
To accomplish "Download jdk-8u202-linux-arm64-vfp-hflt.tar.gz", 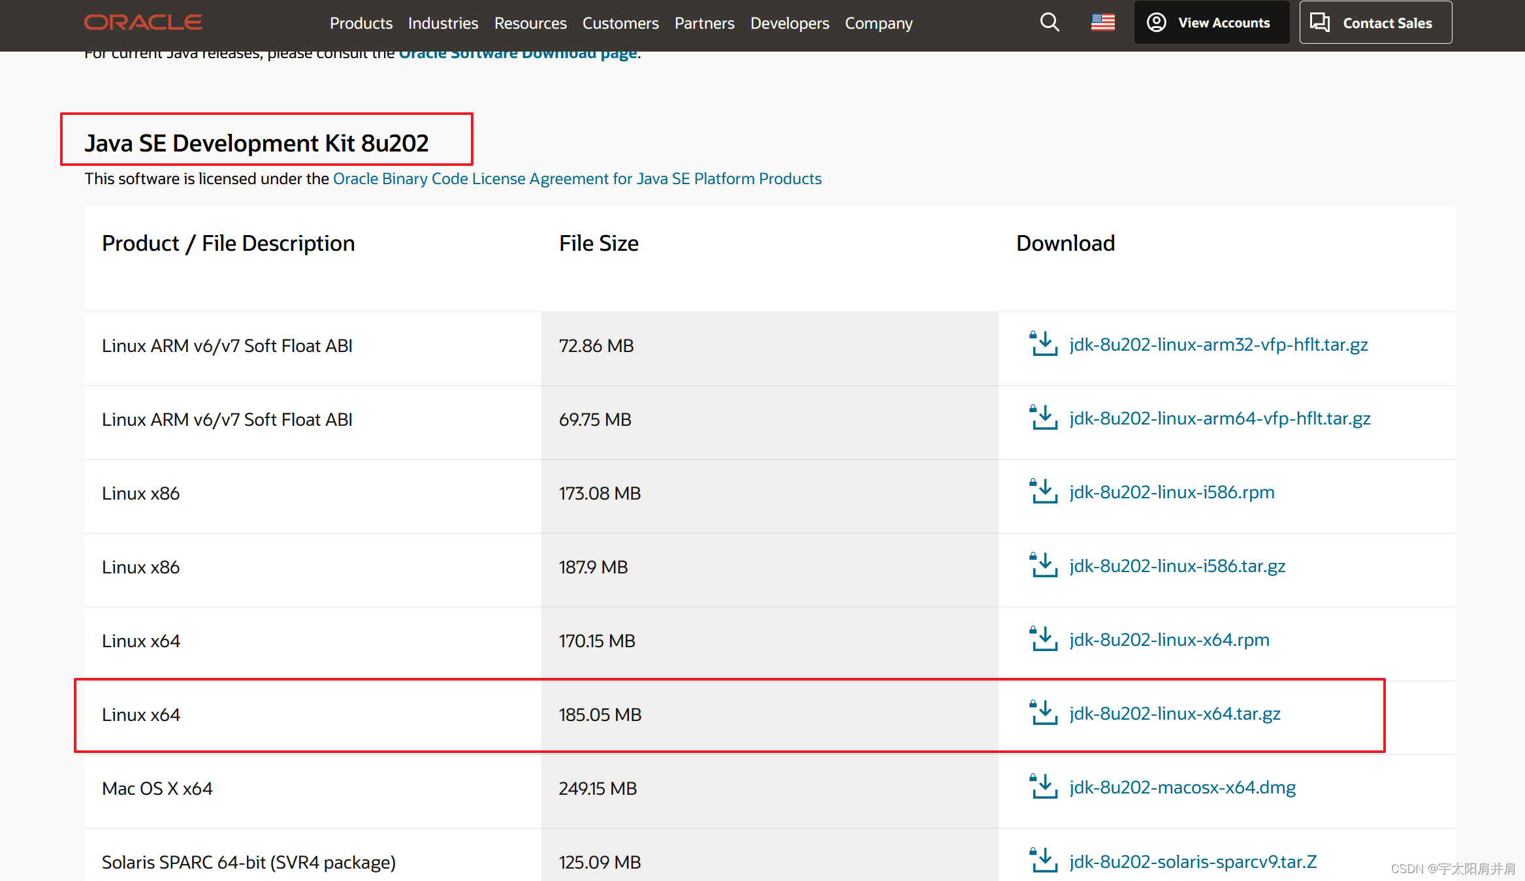I will pyautogui.click(x=1220, y=419).
